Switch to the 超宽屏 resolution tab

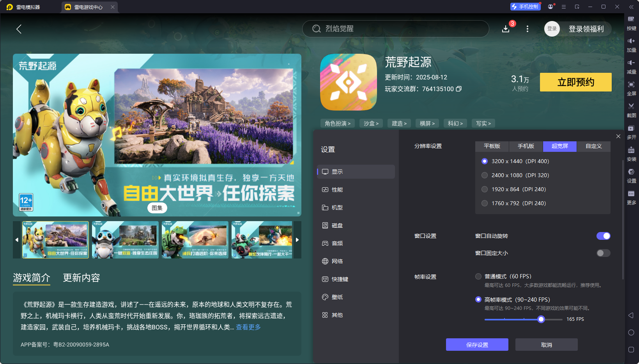(559, 146)
